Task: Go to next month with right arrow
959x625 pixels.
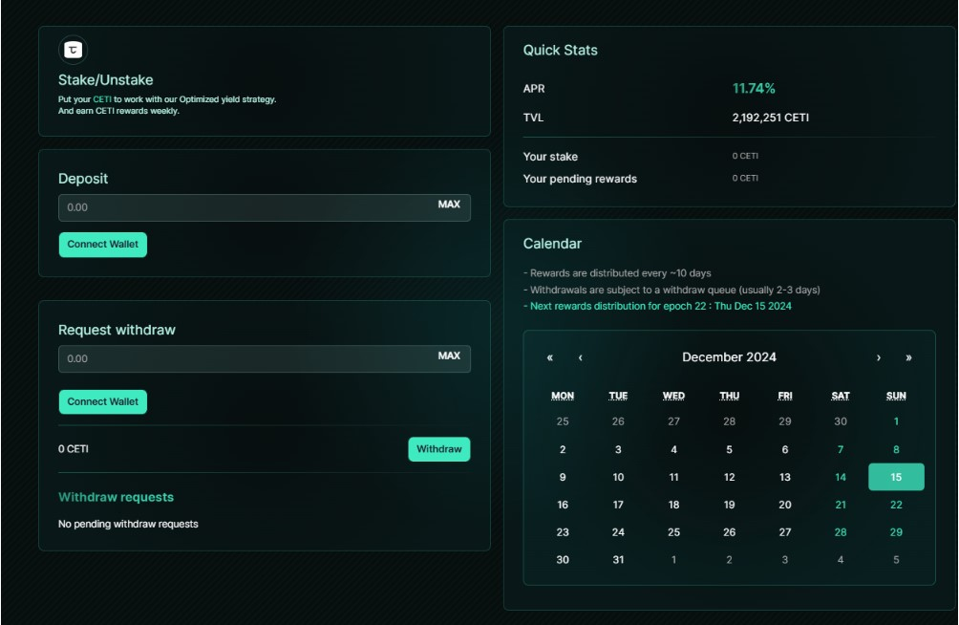Action: click(x=879, y=357)
